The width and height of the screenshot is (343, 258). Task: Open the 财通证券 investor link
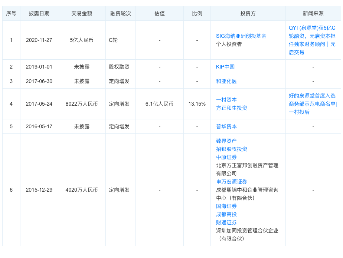[x=226, y=223]
